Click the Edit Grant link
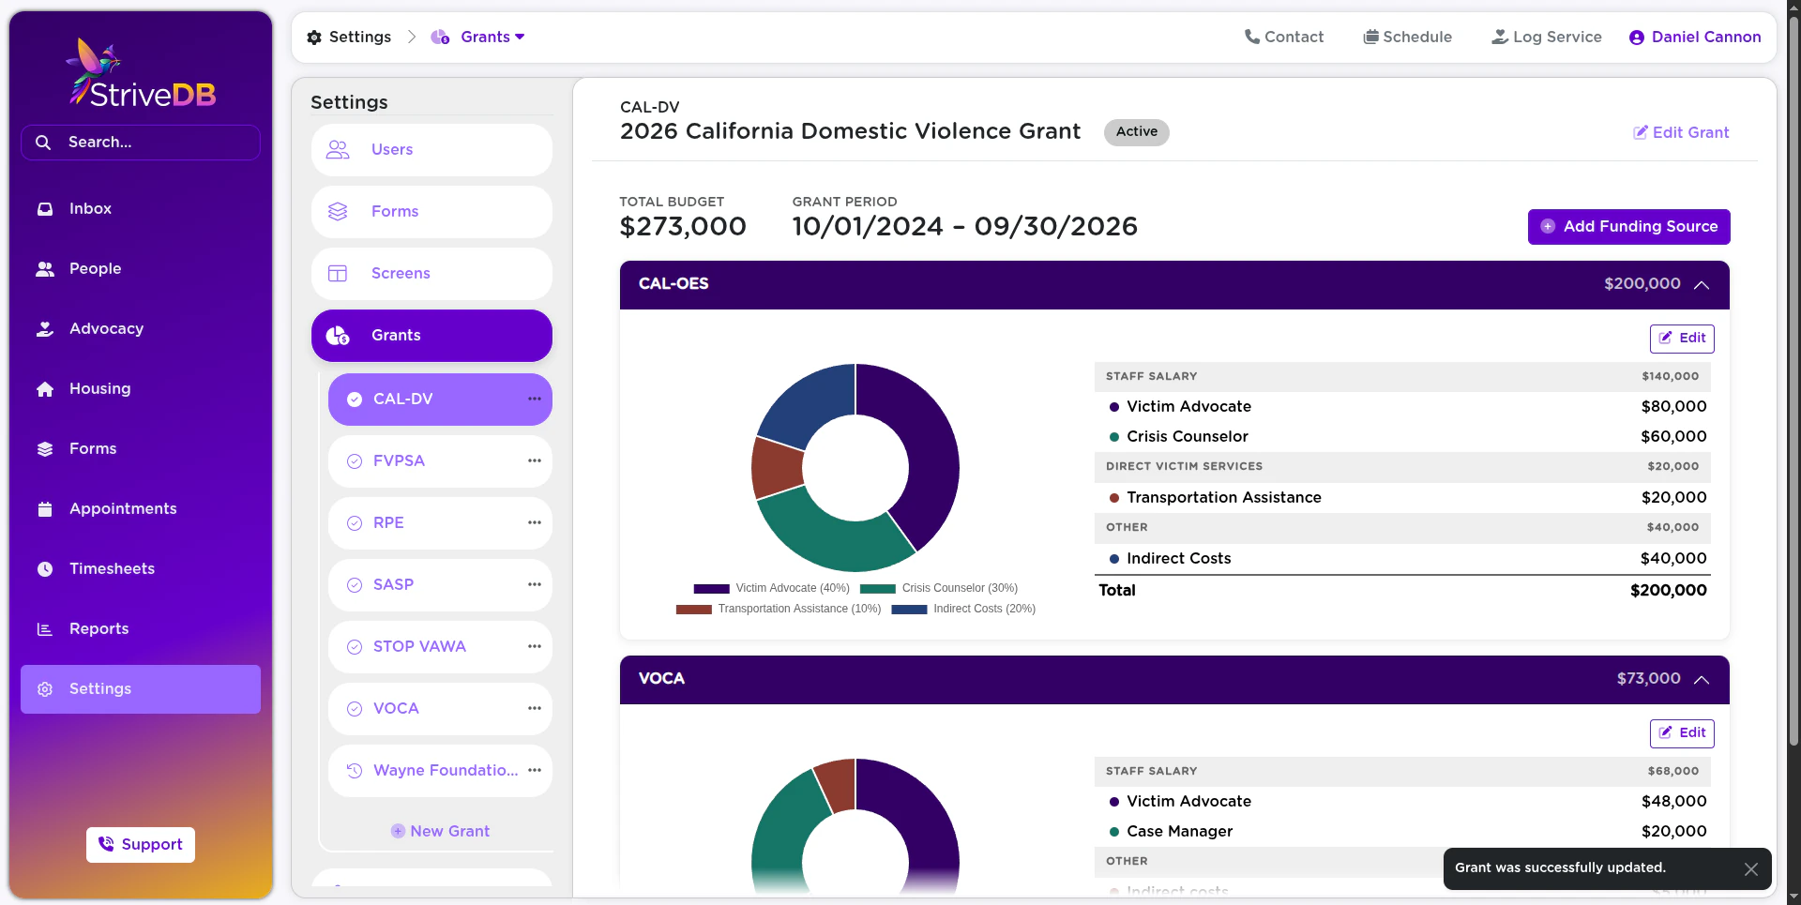This screenshot has height=905, width=1801. coord(1681,133)
